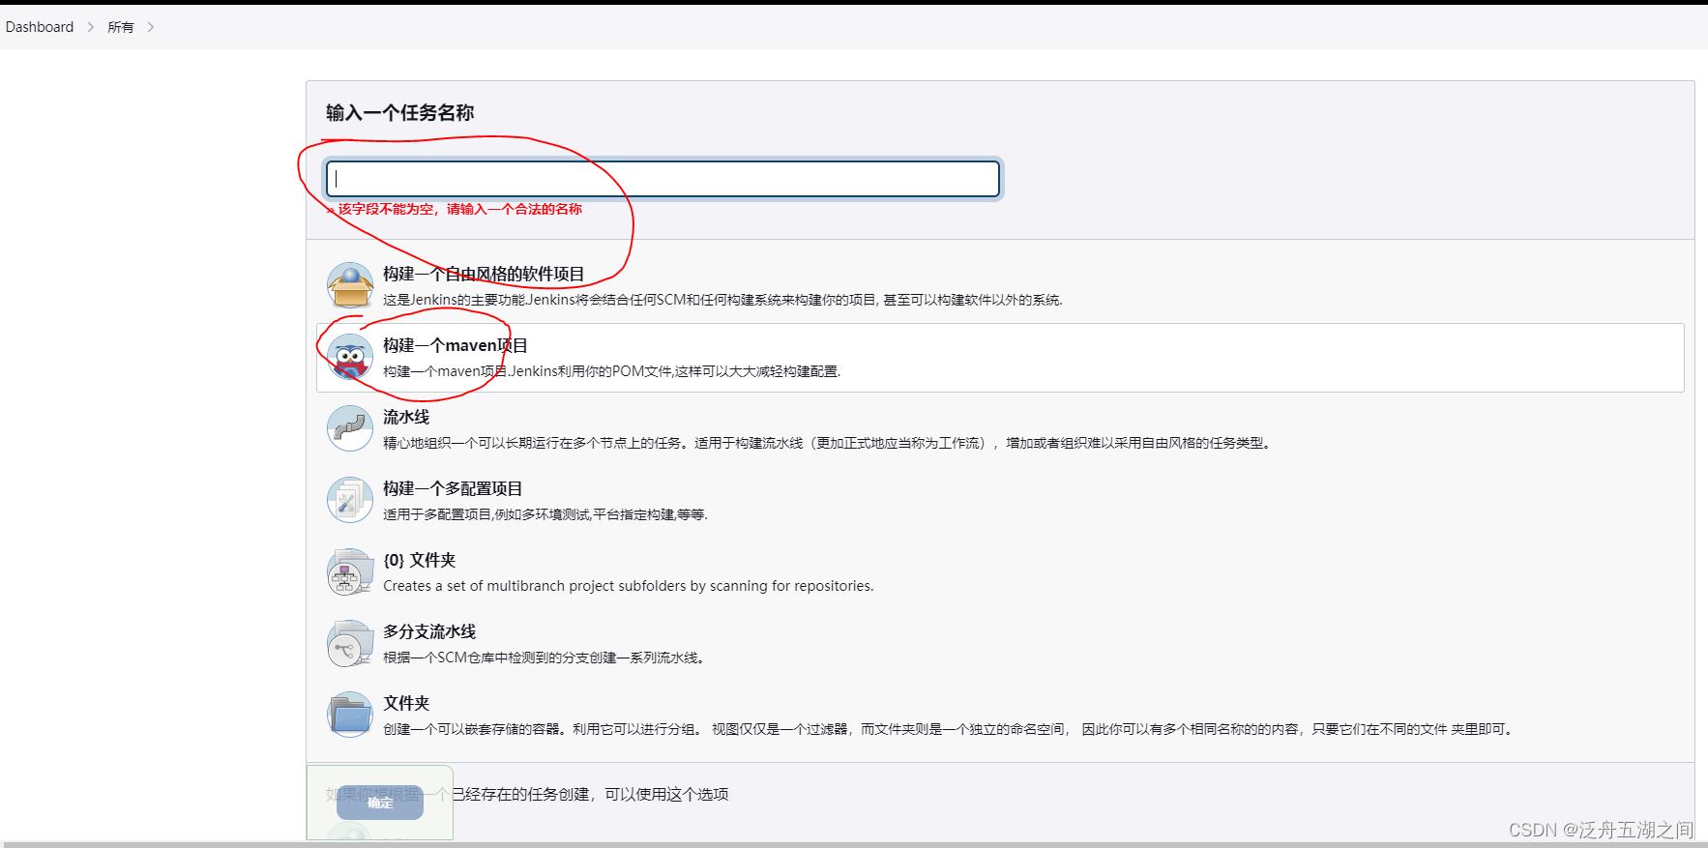
Task: Select the 多分支流水线 title
Action: 429,631
